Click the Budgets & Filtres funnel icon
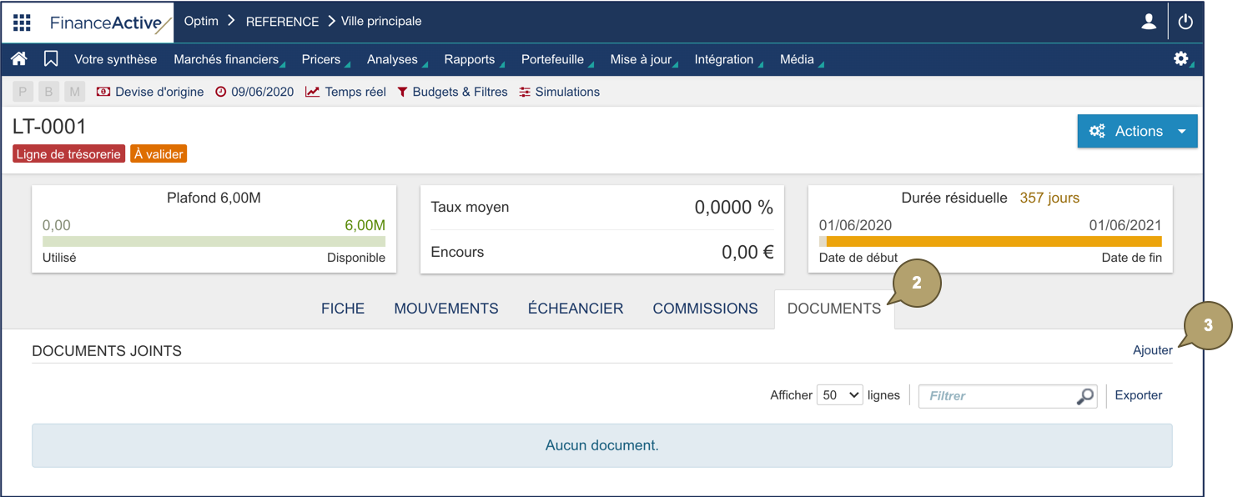 pos(403,92)
